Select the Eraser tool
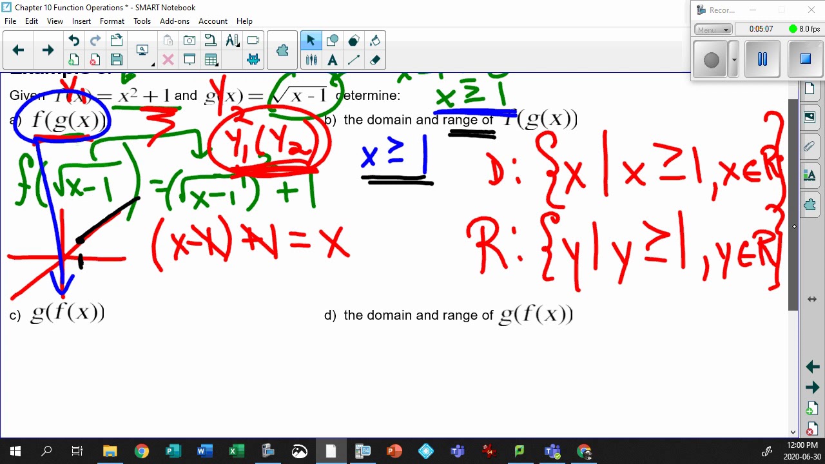The width and height of the screenshot is (825, 464). [x=375, y=60]
